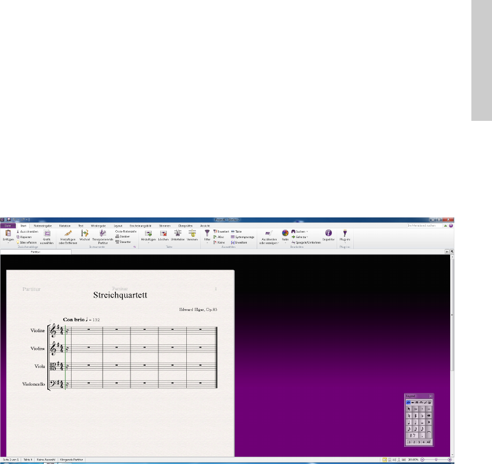Switch to the Layout tab
492x464 pixels.
118,225
